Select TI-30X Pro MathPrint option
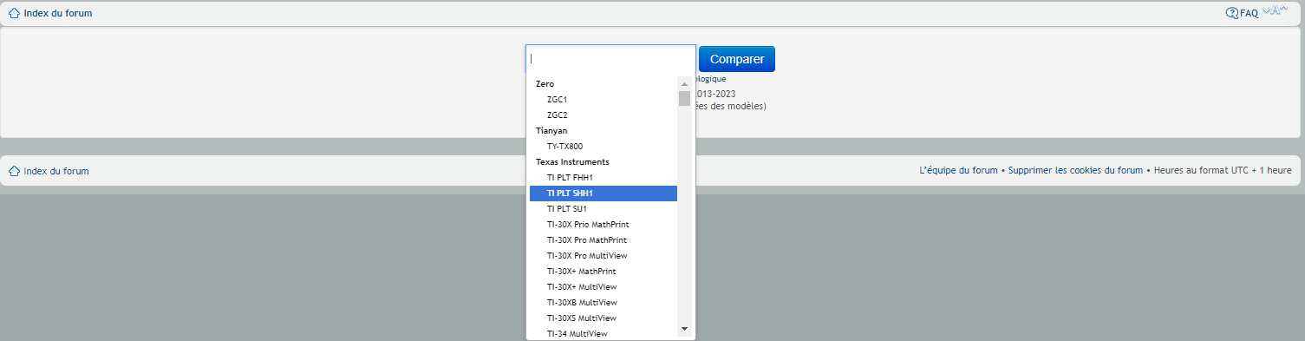Viewport: 1305px width, 341px height. pyautogui.click(x=604, y=239)
